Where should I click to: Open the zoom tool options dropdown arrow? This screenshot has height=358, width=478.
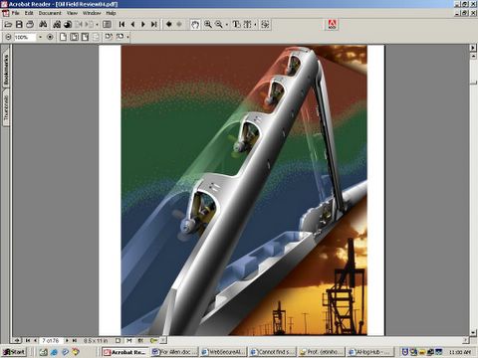[227, 25]
